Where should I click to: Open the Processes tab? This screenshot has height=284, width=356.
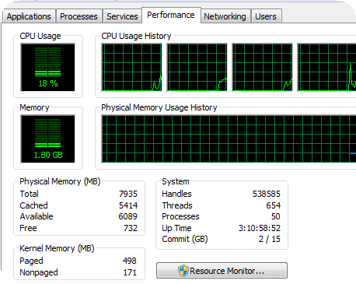click(x=79, y=16)
